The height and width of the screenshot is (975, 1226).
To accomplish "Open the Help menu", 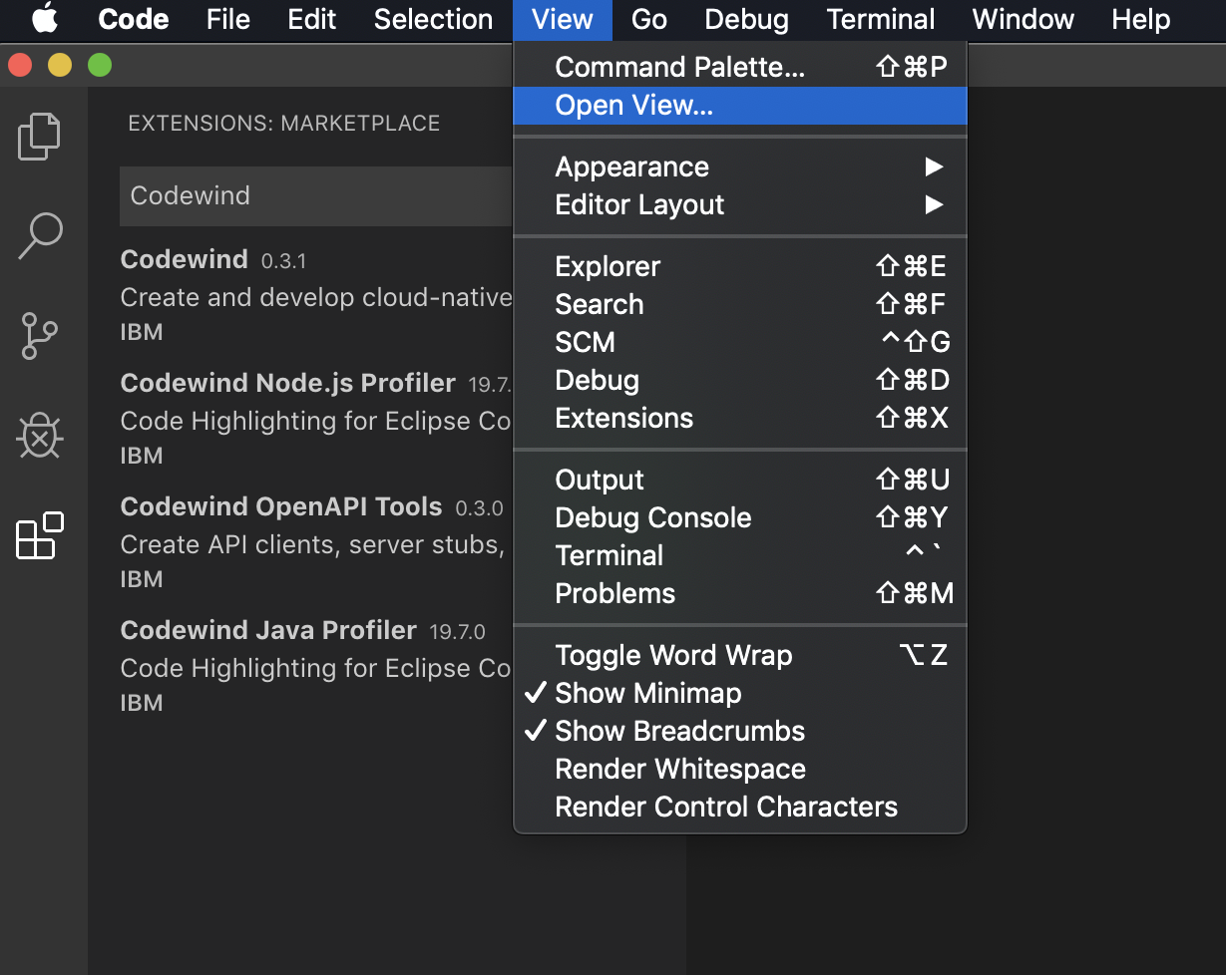I will 1141,19.
